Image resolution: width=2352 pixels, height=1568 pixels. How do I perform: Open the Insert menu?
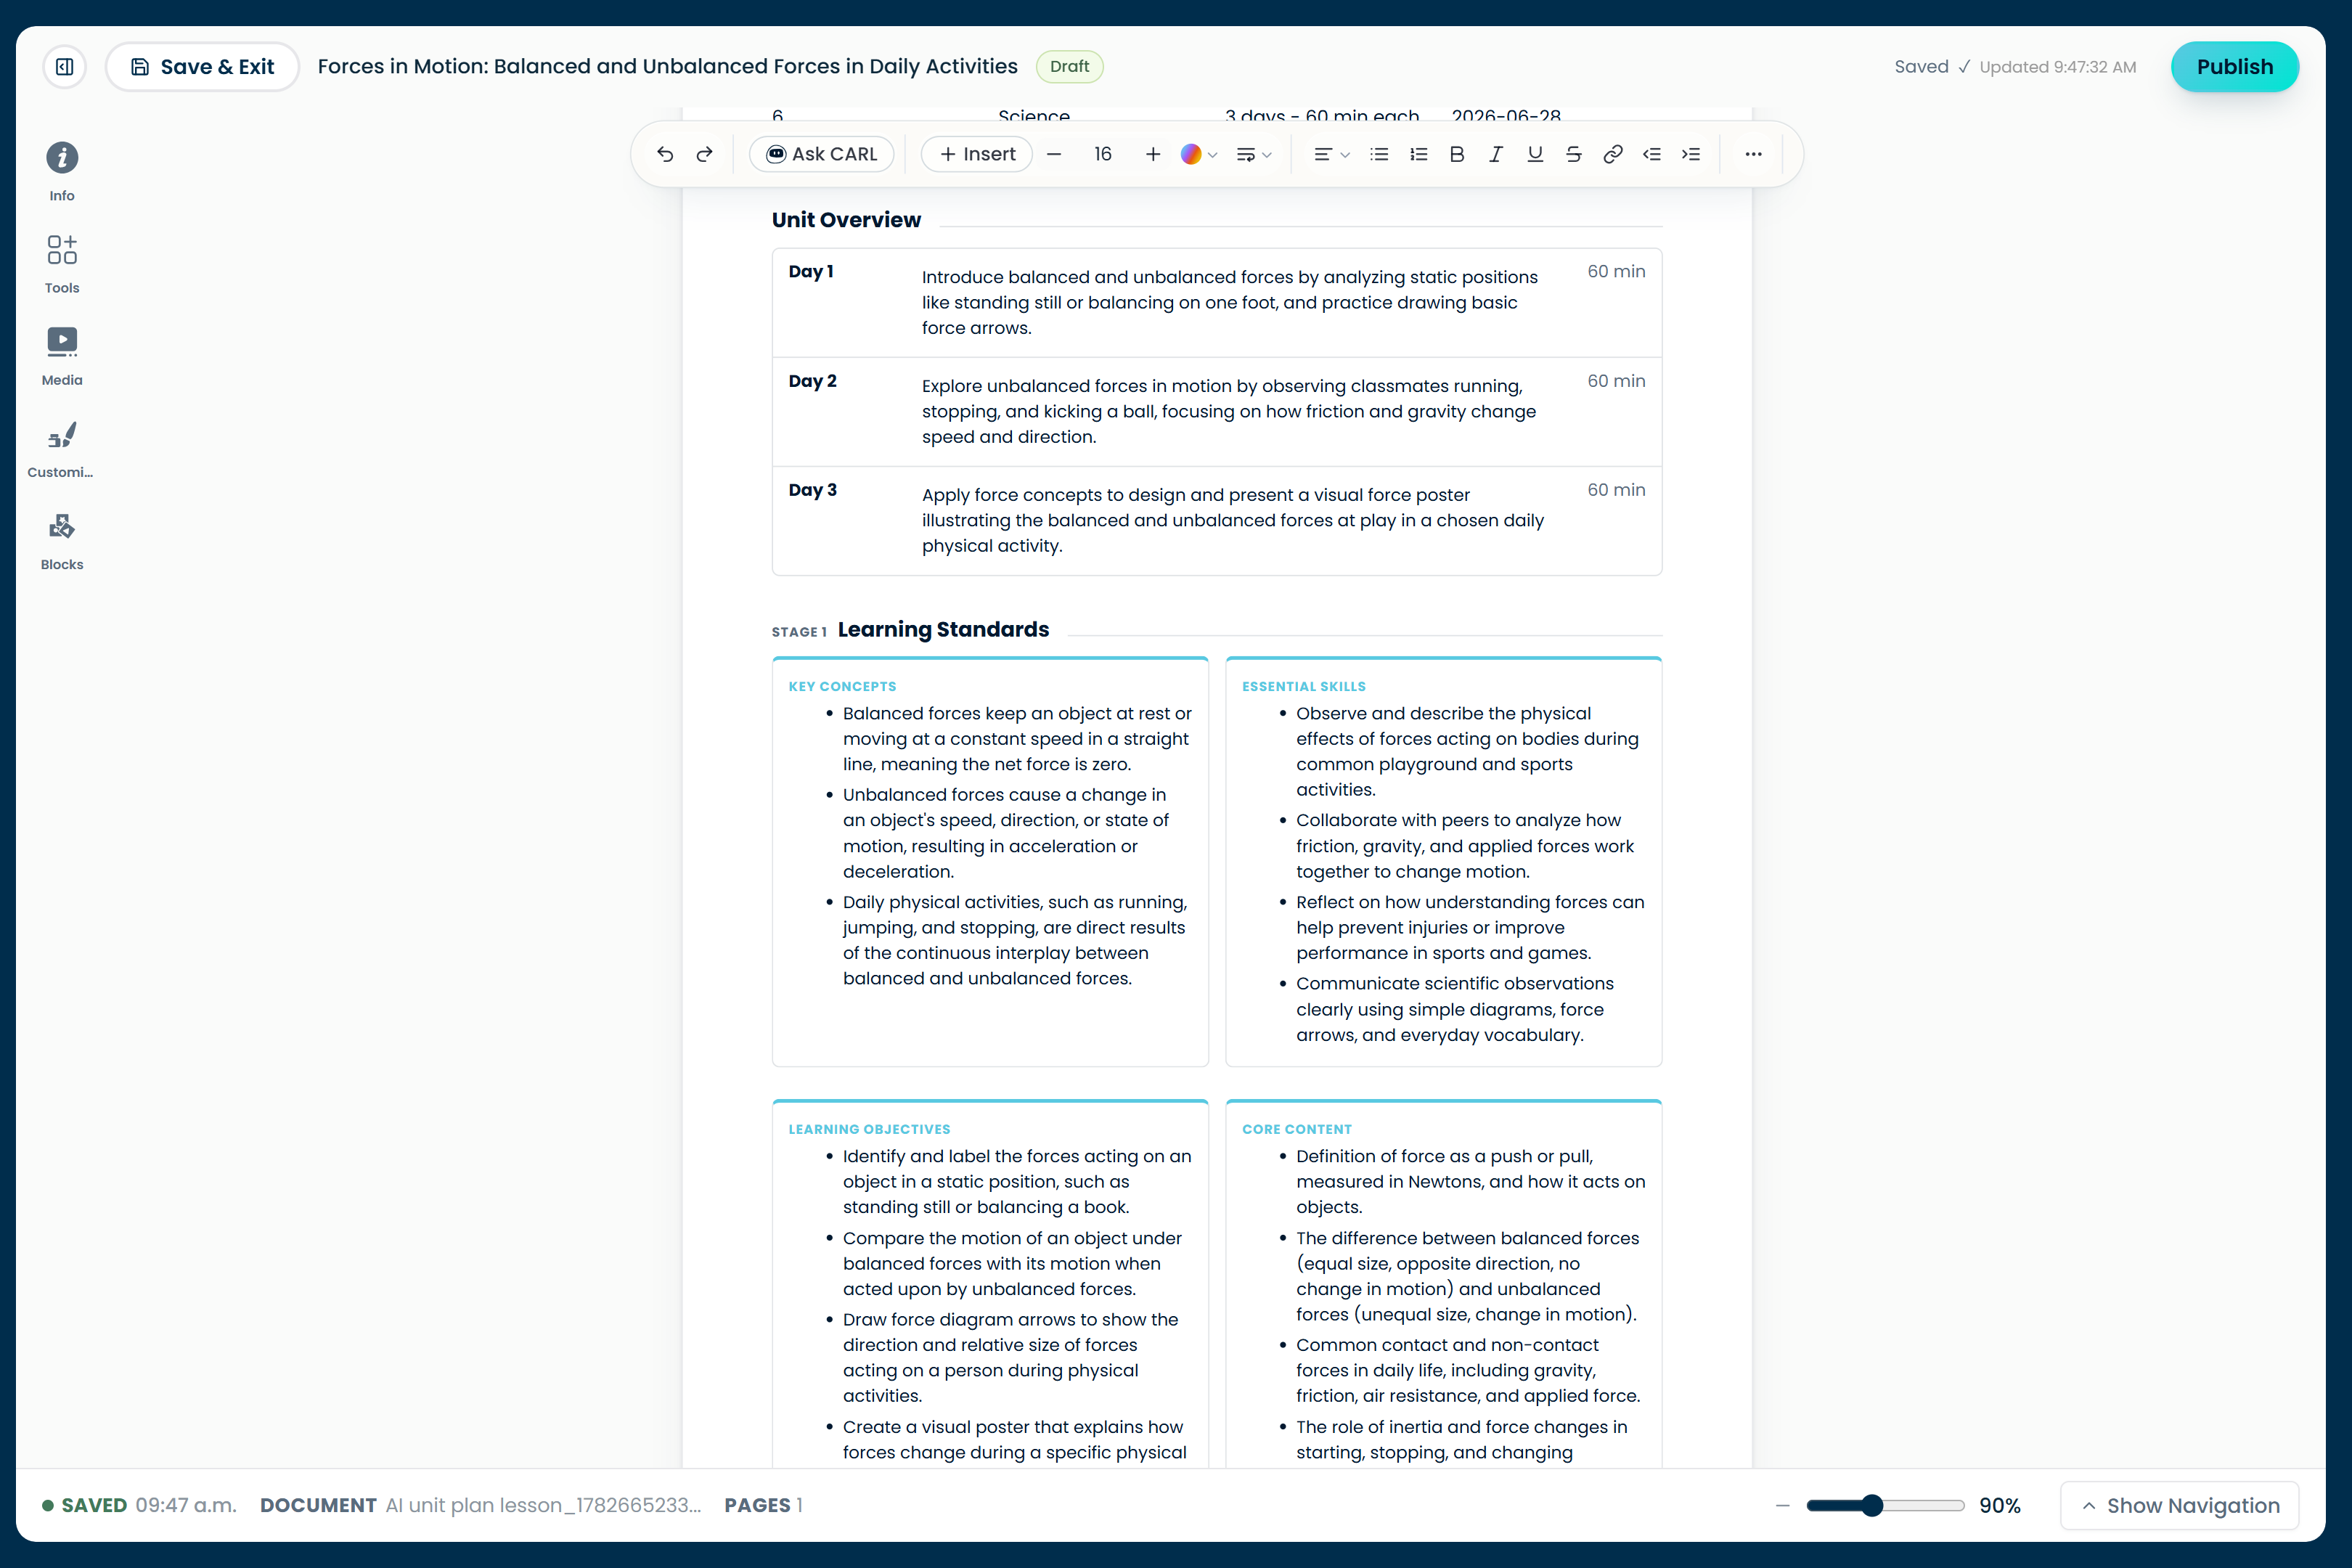977,154
